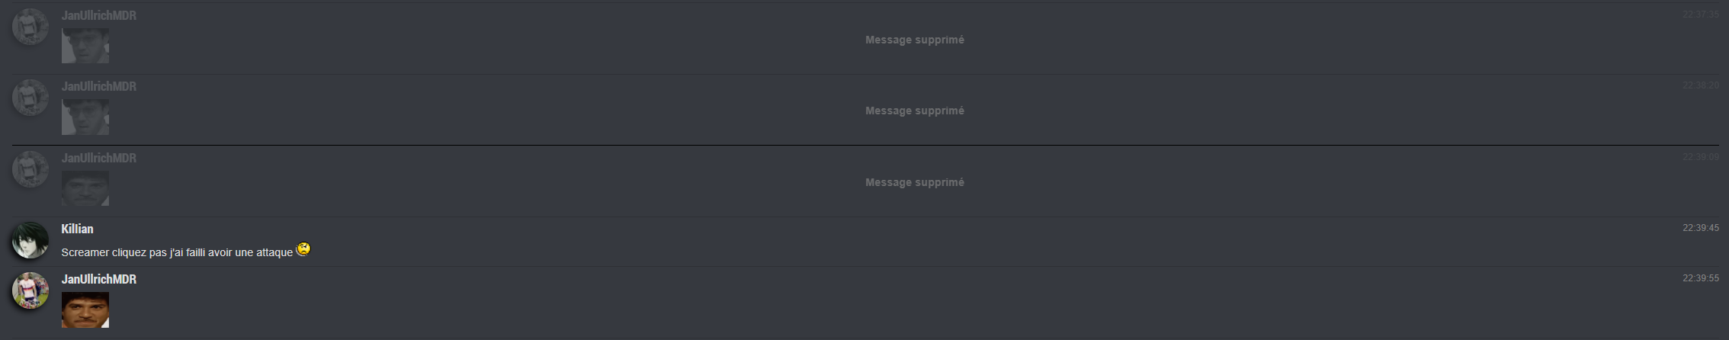Click the greyed JanUllrichMDR name at 22:37:35

[99, 15]
